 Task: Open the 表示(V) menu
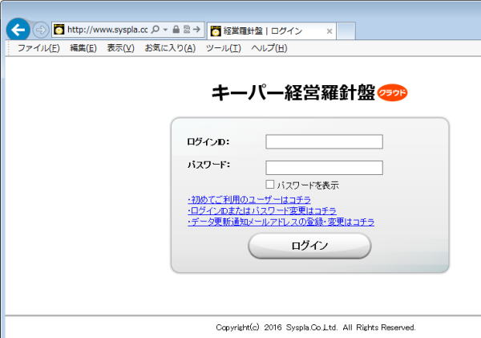pos(120,48)
